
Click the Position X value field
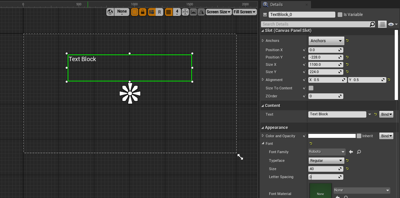(326, 50)
